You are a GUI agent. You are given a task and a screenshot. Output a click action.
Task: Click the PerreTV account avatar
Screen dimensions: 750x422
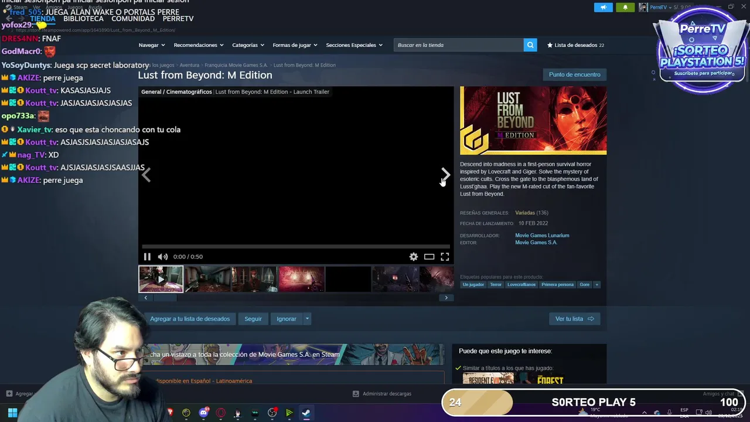pos(643,7)
